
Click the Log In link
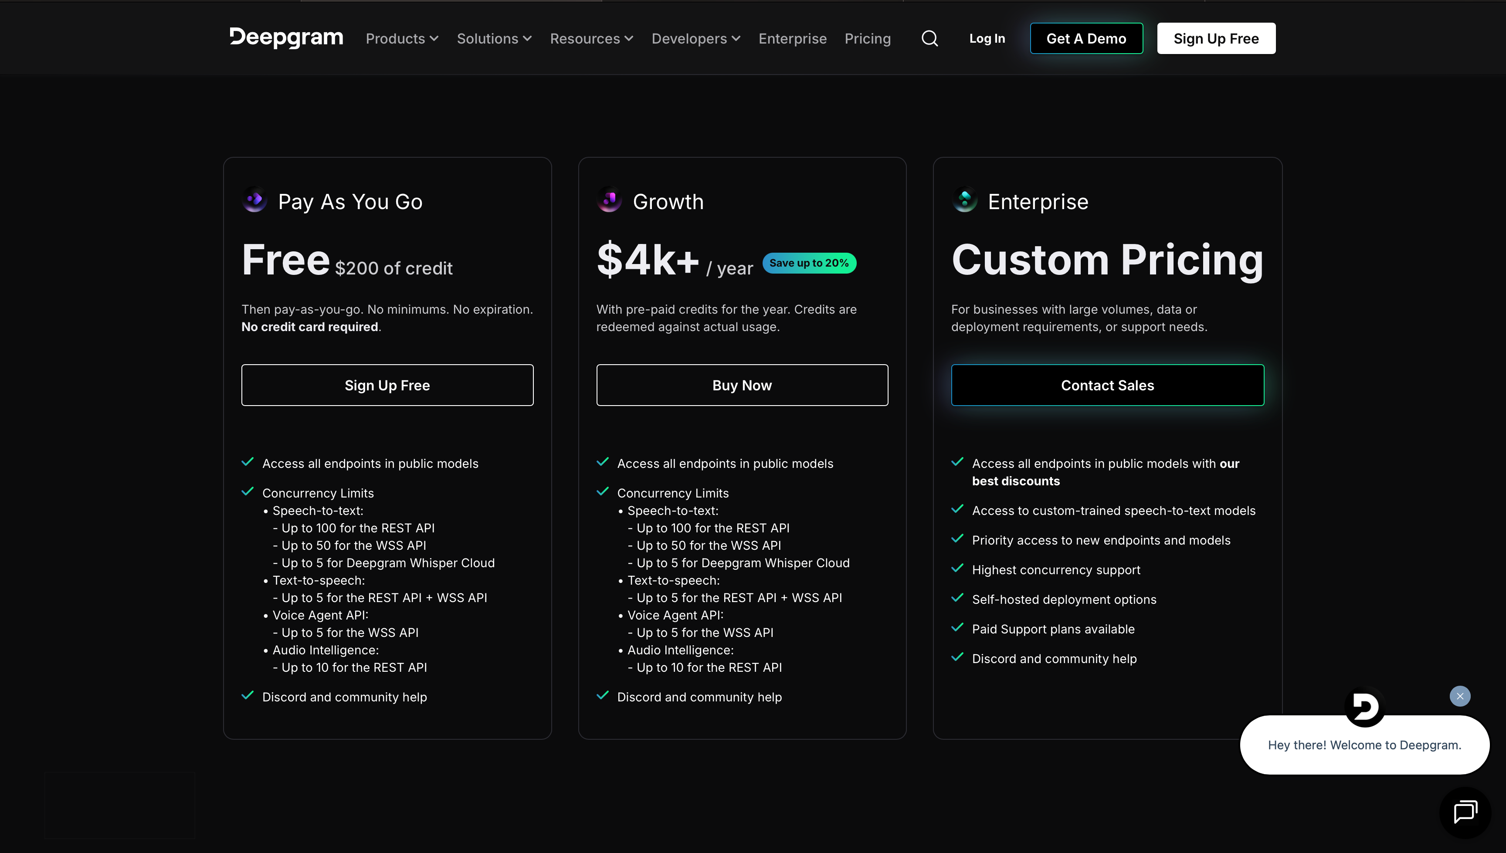click(987, 39)
